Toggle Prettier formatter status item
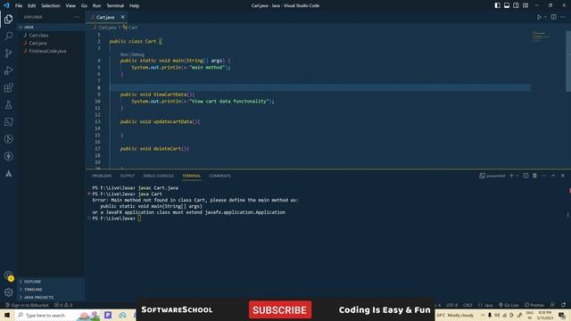Viewport: 571px width, 321px height. pyautogui.click(x=534, y=305)
